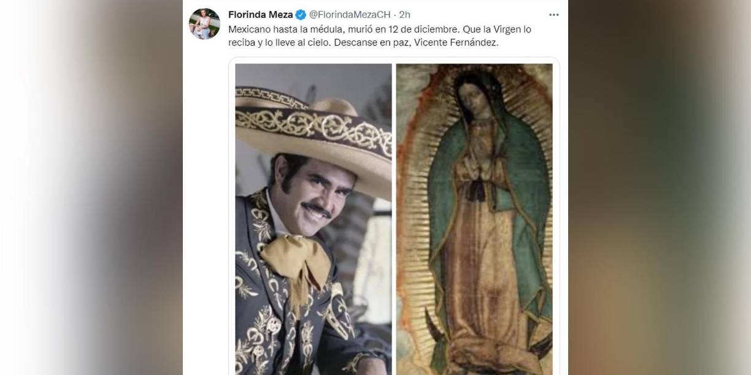This screenshot has height=375, width=751.
Task: Select the circular profile picture thumbnail
Action: point(204,19)
